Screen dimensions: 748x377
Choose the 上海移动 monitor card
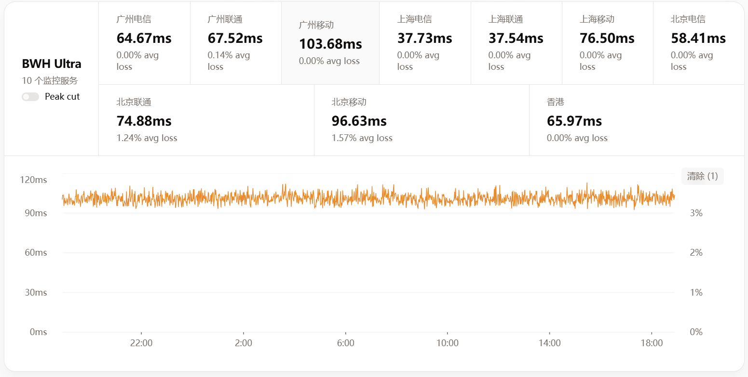click(607, 43)
